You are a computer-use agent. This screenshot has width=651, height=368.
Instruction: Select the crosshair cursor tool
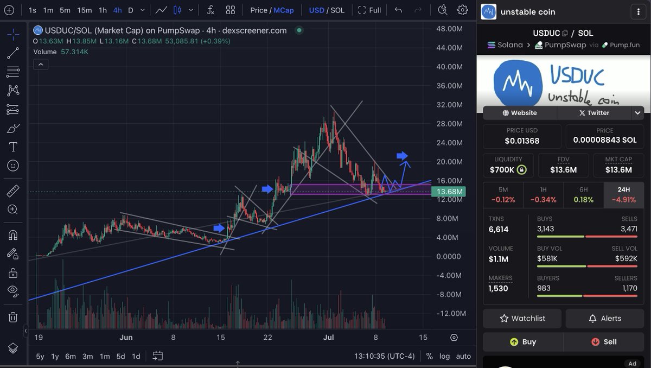click(x=13, y=34)
